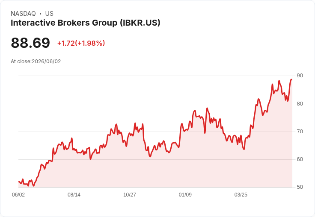Click the 50 price axis label
Viewport: 315px width, 217px height.
pos(300,187)
